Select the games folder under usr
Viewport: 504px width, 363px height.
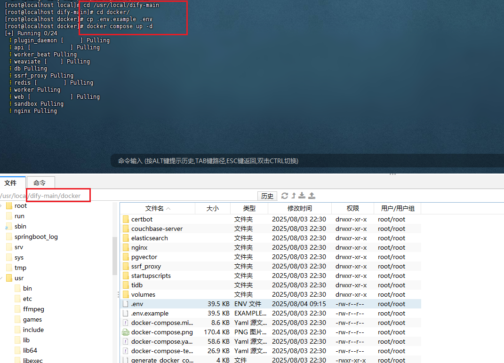point(32,319)
